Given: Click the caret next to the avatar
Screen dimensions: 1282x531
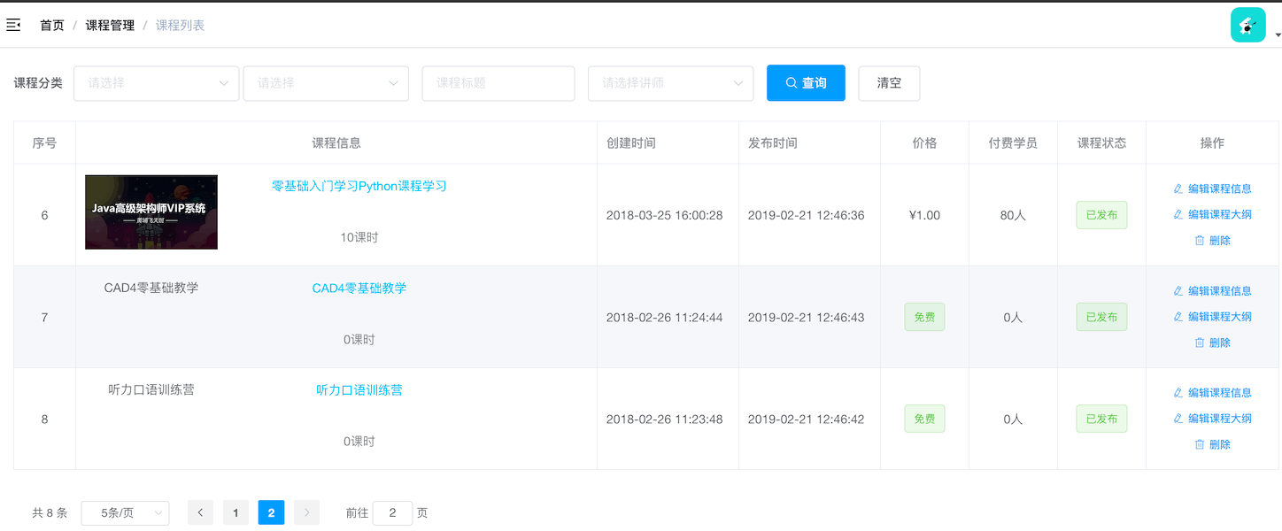Looking at the screenshot, I should point(1277,35).
